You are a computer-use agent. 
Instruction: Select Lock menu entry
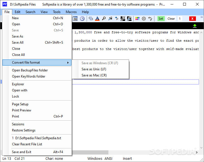(37, 96)
